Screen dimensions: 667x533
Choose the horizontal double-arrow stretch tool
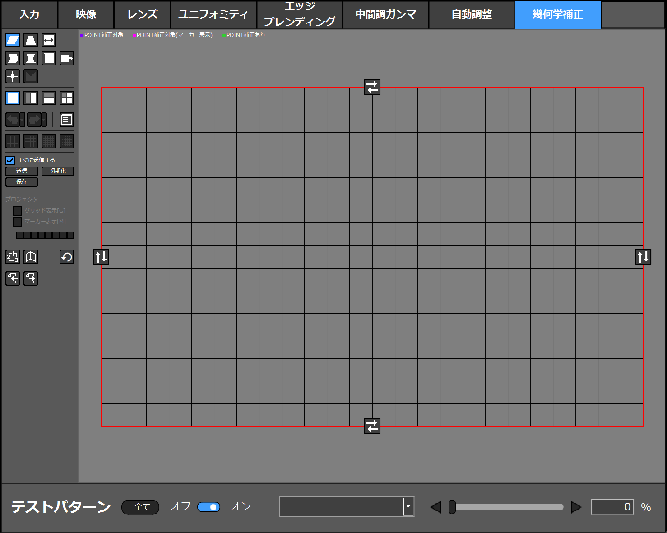click(x=49, y=40)
